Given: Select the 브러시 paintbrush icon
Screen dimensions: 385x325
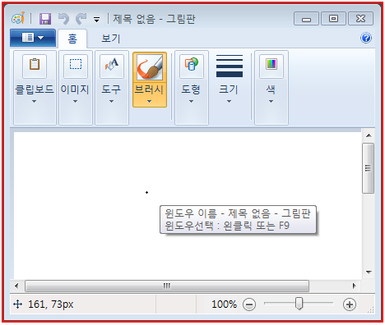Looking at the screenshot, I should click(x=150, y=67).
